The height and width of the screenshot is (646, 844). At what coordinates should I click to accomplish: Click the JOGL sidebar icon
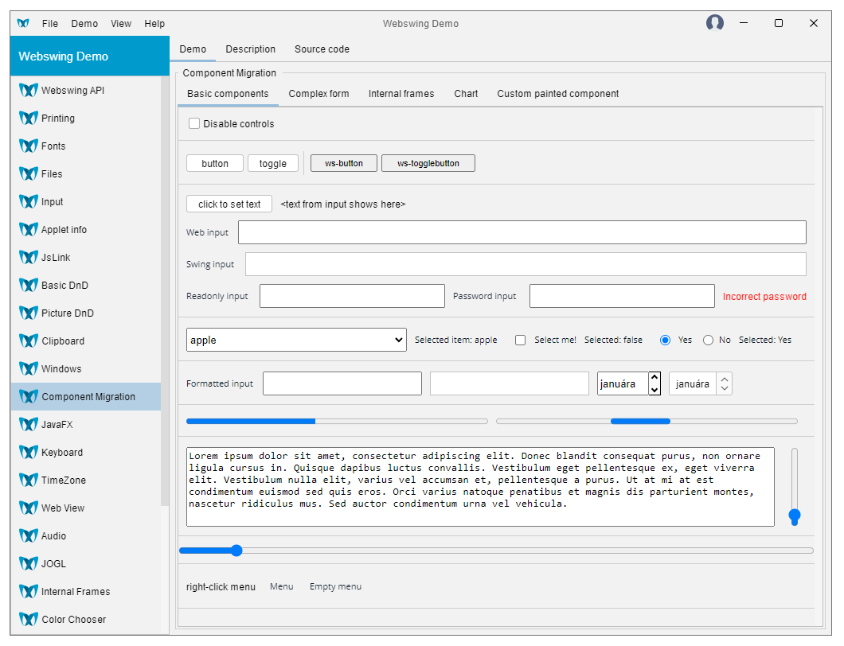pyautogui.click(x=29, y=564)
